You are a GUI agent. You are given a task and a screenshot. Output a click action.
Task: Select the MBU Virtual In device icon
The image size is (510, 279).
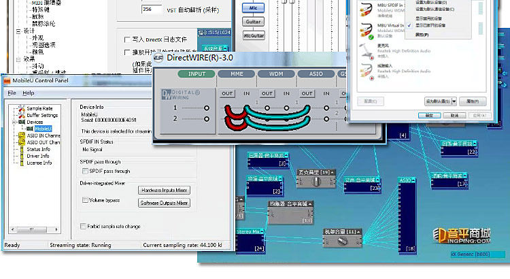(367, 31)
